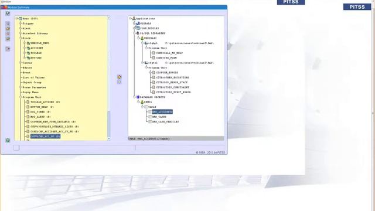Select the TOOLBAR block icon
This screenshot has height=211, width=375.
(28, 53)
